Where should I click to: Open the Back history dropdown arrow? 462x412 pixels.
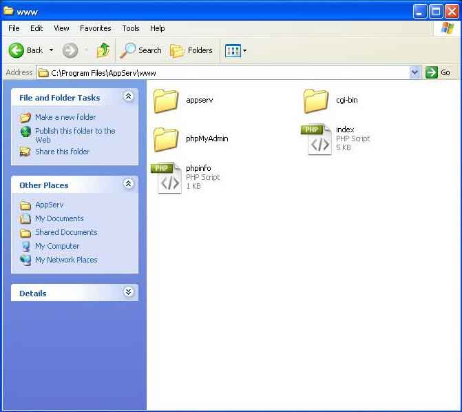click(x=51, y=50)
